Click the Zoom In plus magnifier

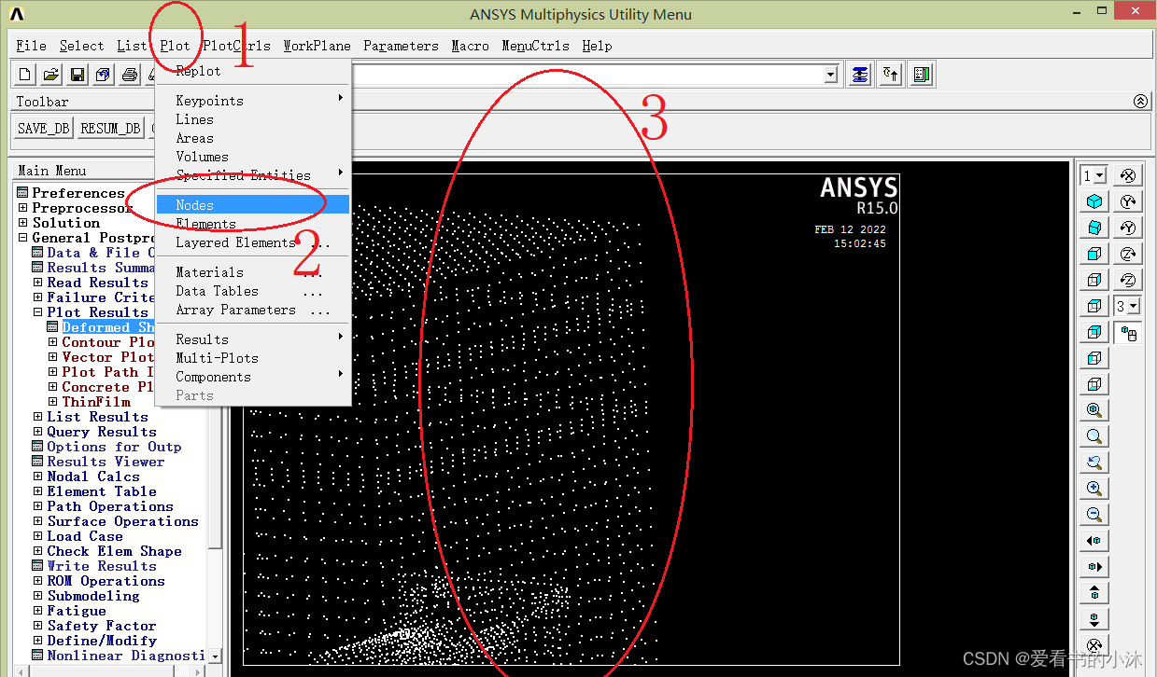coord(1094,489)
